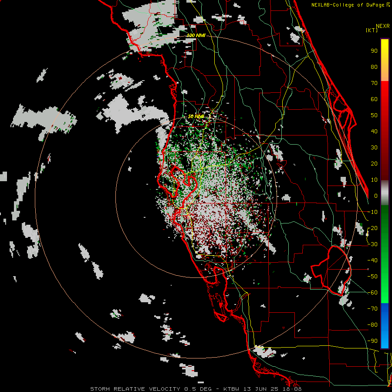Click the 10 value on the velocity scale
The image size is (392, 392).
[x=374, y=180]
